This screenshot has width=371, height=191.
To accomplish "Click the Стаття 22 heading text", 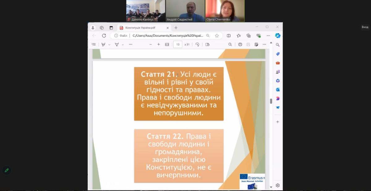I will (165, 136).
